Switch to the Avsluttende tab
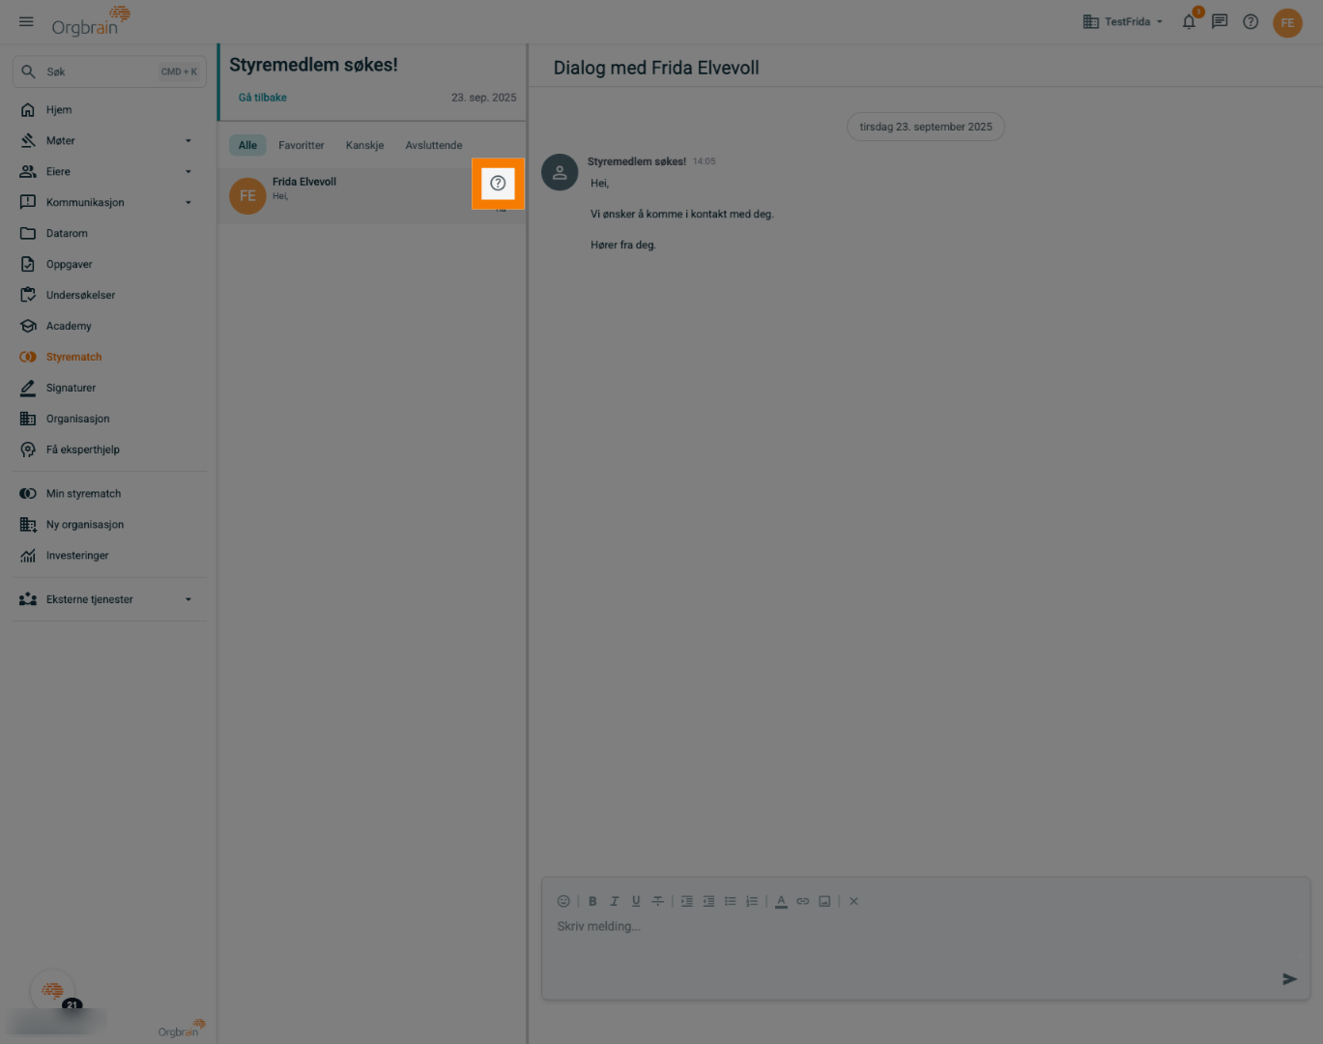1323x1044 pixels. coord(434,145)
